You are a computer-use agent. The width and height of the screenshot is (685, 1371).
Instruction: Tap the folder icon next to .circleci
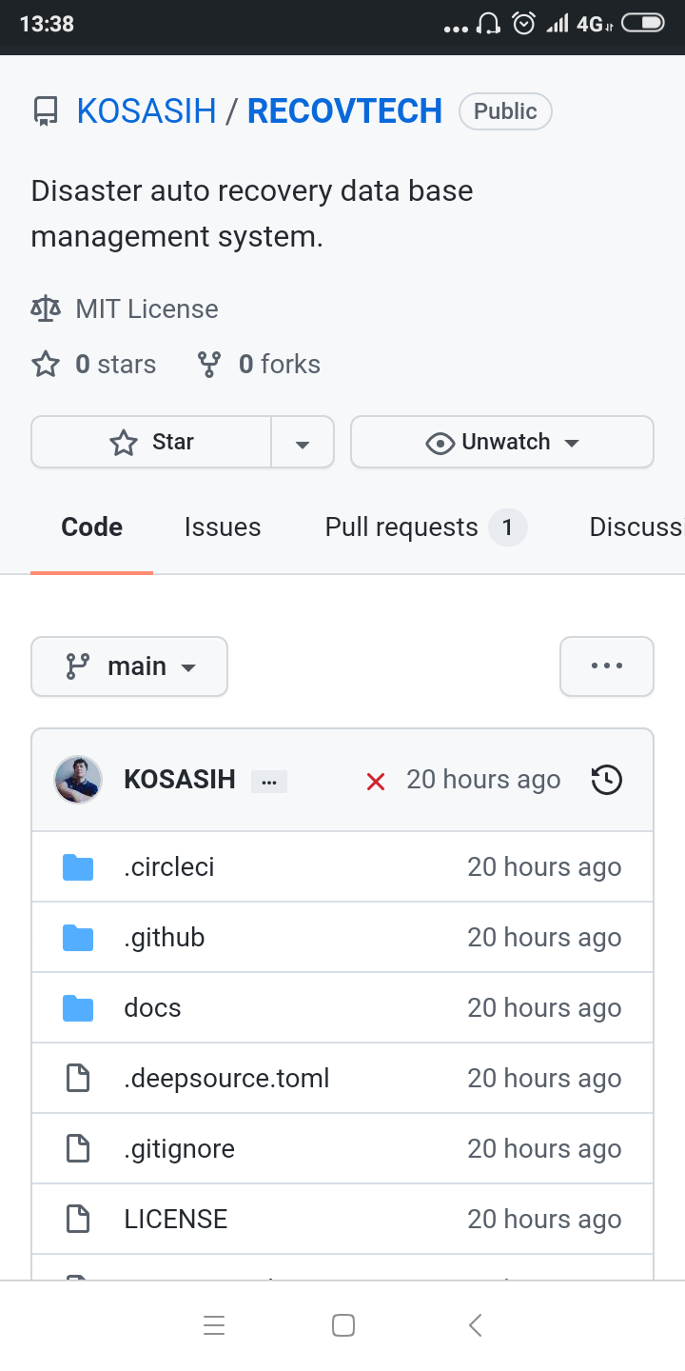pos(78,867)
